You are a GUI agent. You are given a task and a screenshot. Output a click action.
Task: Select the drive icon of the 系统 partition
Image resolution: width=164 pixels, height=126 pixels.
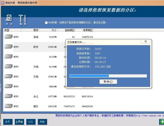9,37
